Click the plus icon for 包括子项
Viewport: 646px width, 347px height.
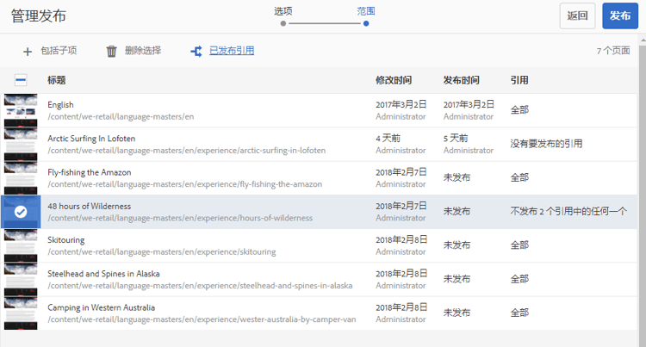click(x=28, y=52)
